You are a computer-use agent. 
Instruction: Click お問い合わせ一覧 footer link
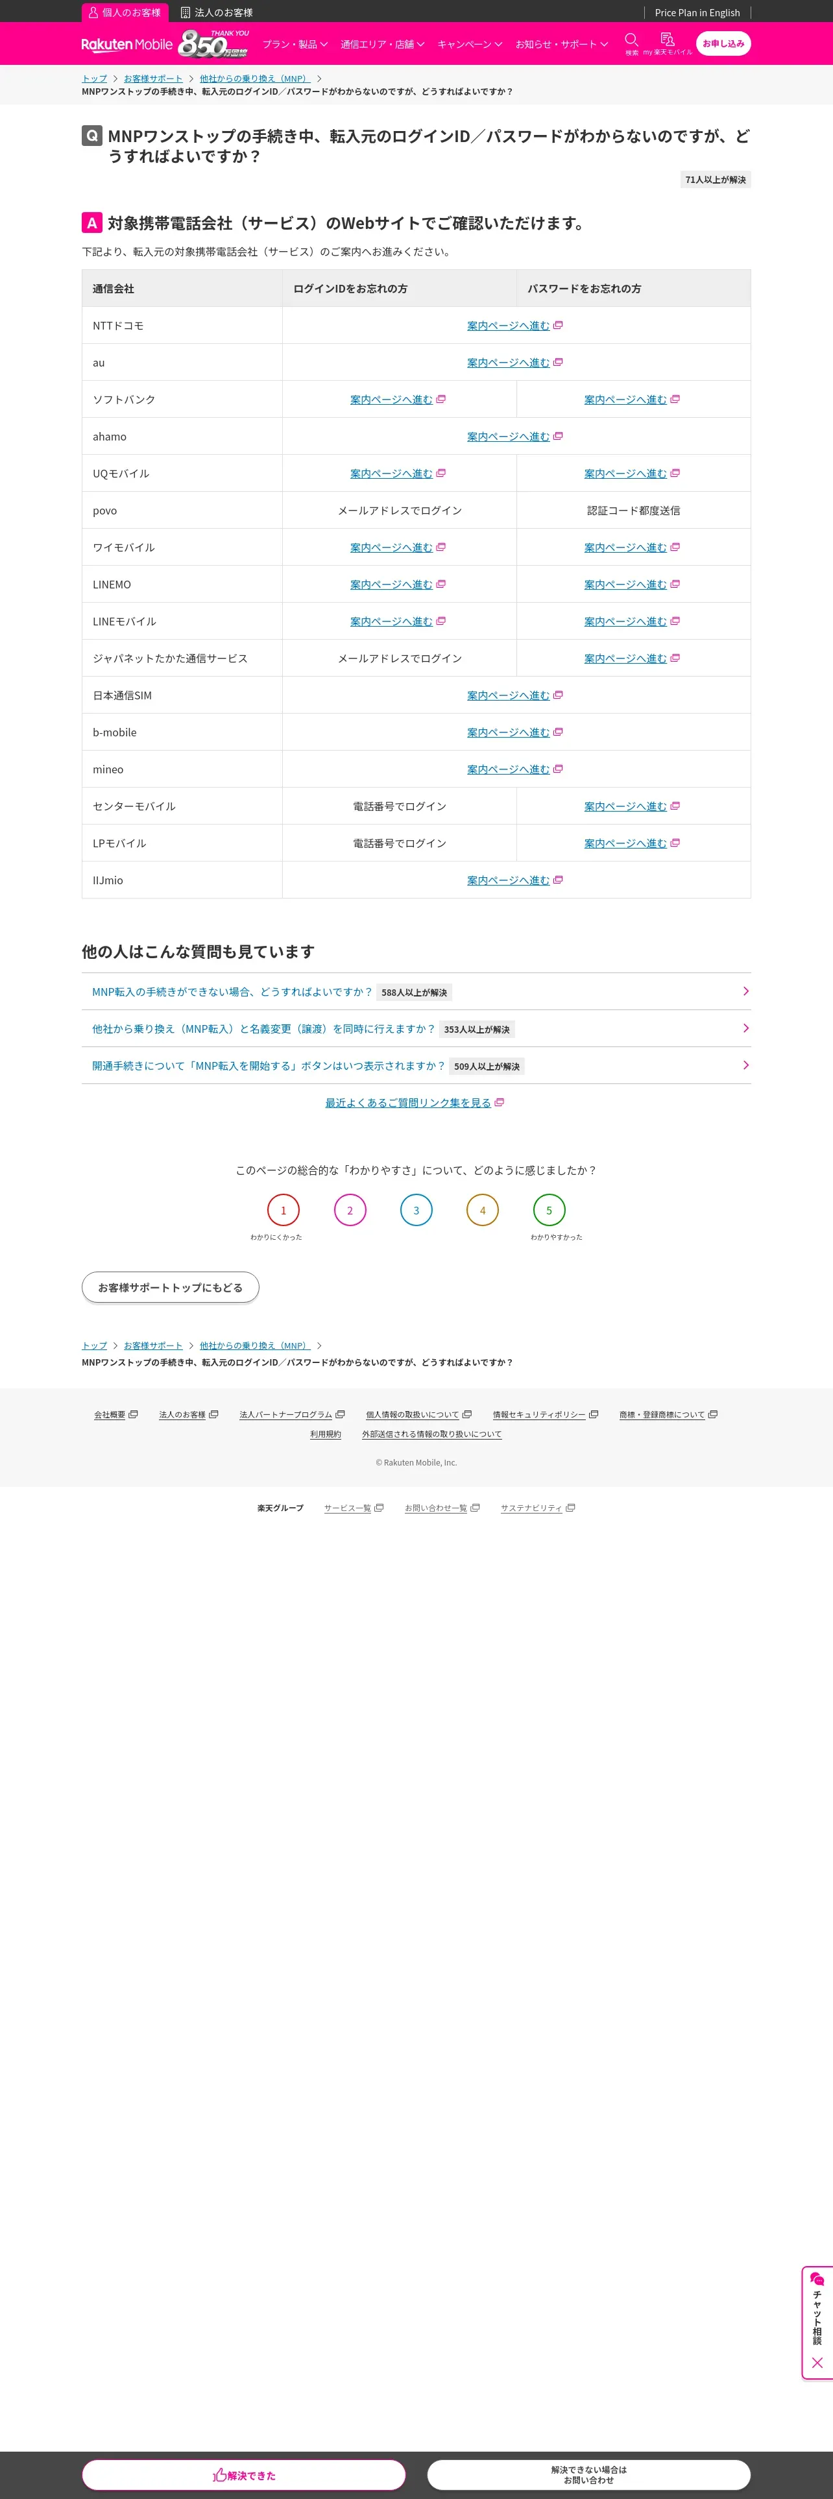441,1508
